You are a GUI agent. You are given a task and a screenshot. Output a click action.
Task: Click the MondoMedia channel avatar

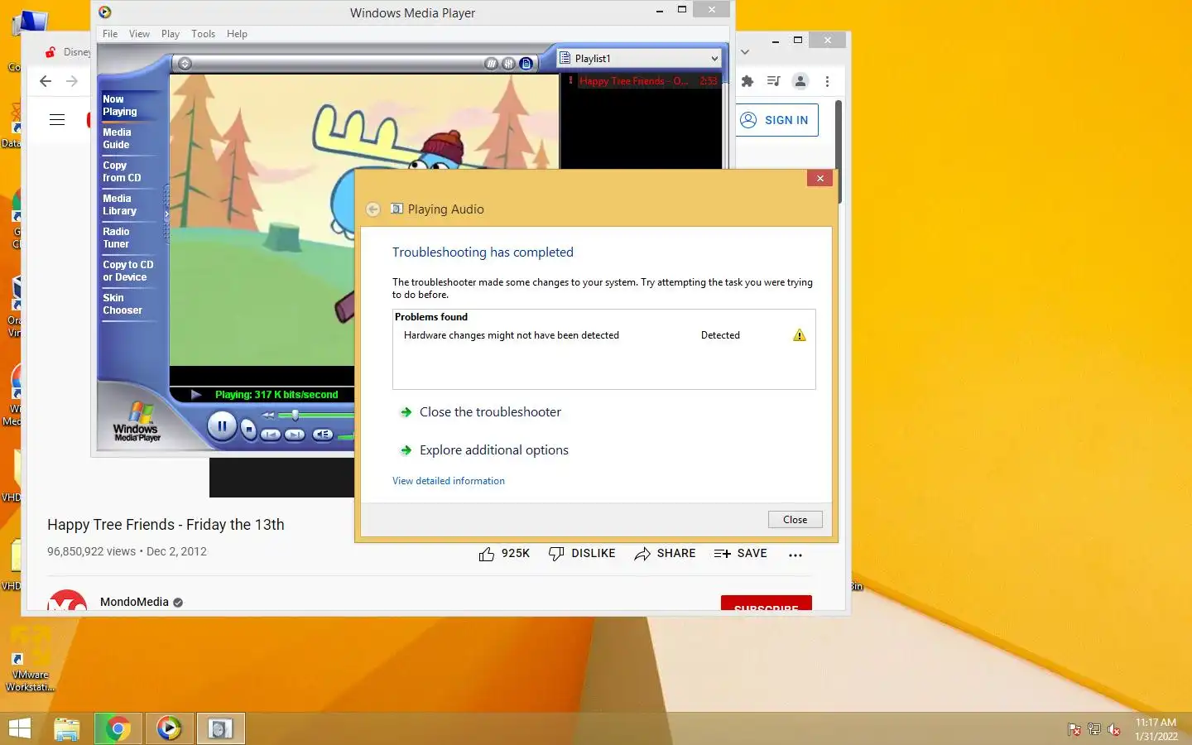(x=68, y=601)
